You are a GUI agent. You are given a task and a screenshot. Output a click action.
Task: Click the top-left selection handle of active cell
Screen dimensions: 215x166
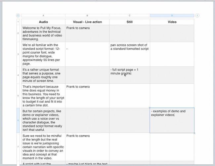pyautogui.click(x=150, y=108)
